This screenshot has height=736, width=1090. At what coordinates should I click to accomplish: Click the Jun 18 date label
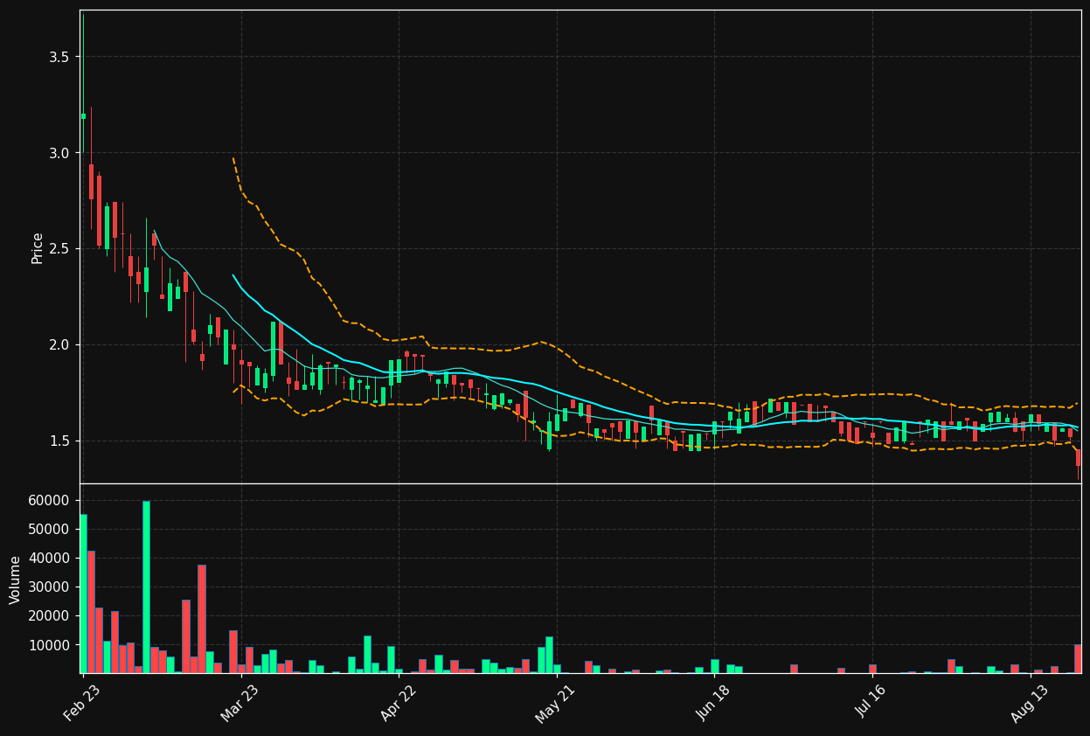(x=712, y=704)
